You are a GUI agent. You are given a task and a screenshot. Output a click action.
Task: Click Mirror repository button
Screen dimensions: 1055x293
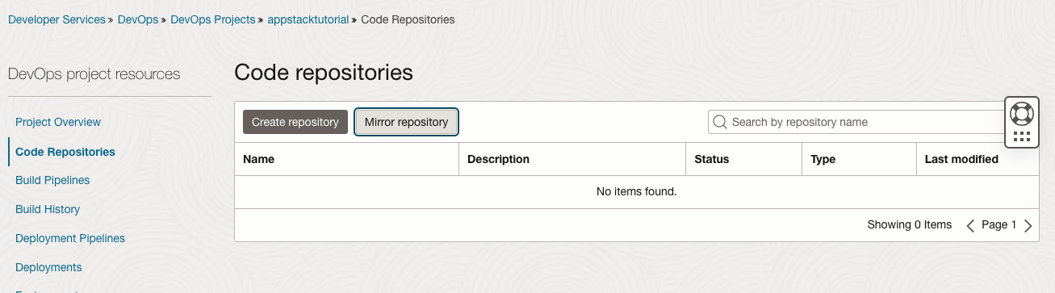point(407,122)
